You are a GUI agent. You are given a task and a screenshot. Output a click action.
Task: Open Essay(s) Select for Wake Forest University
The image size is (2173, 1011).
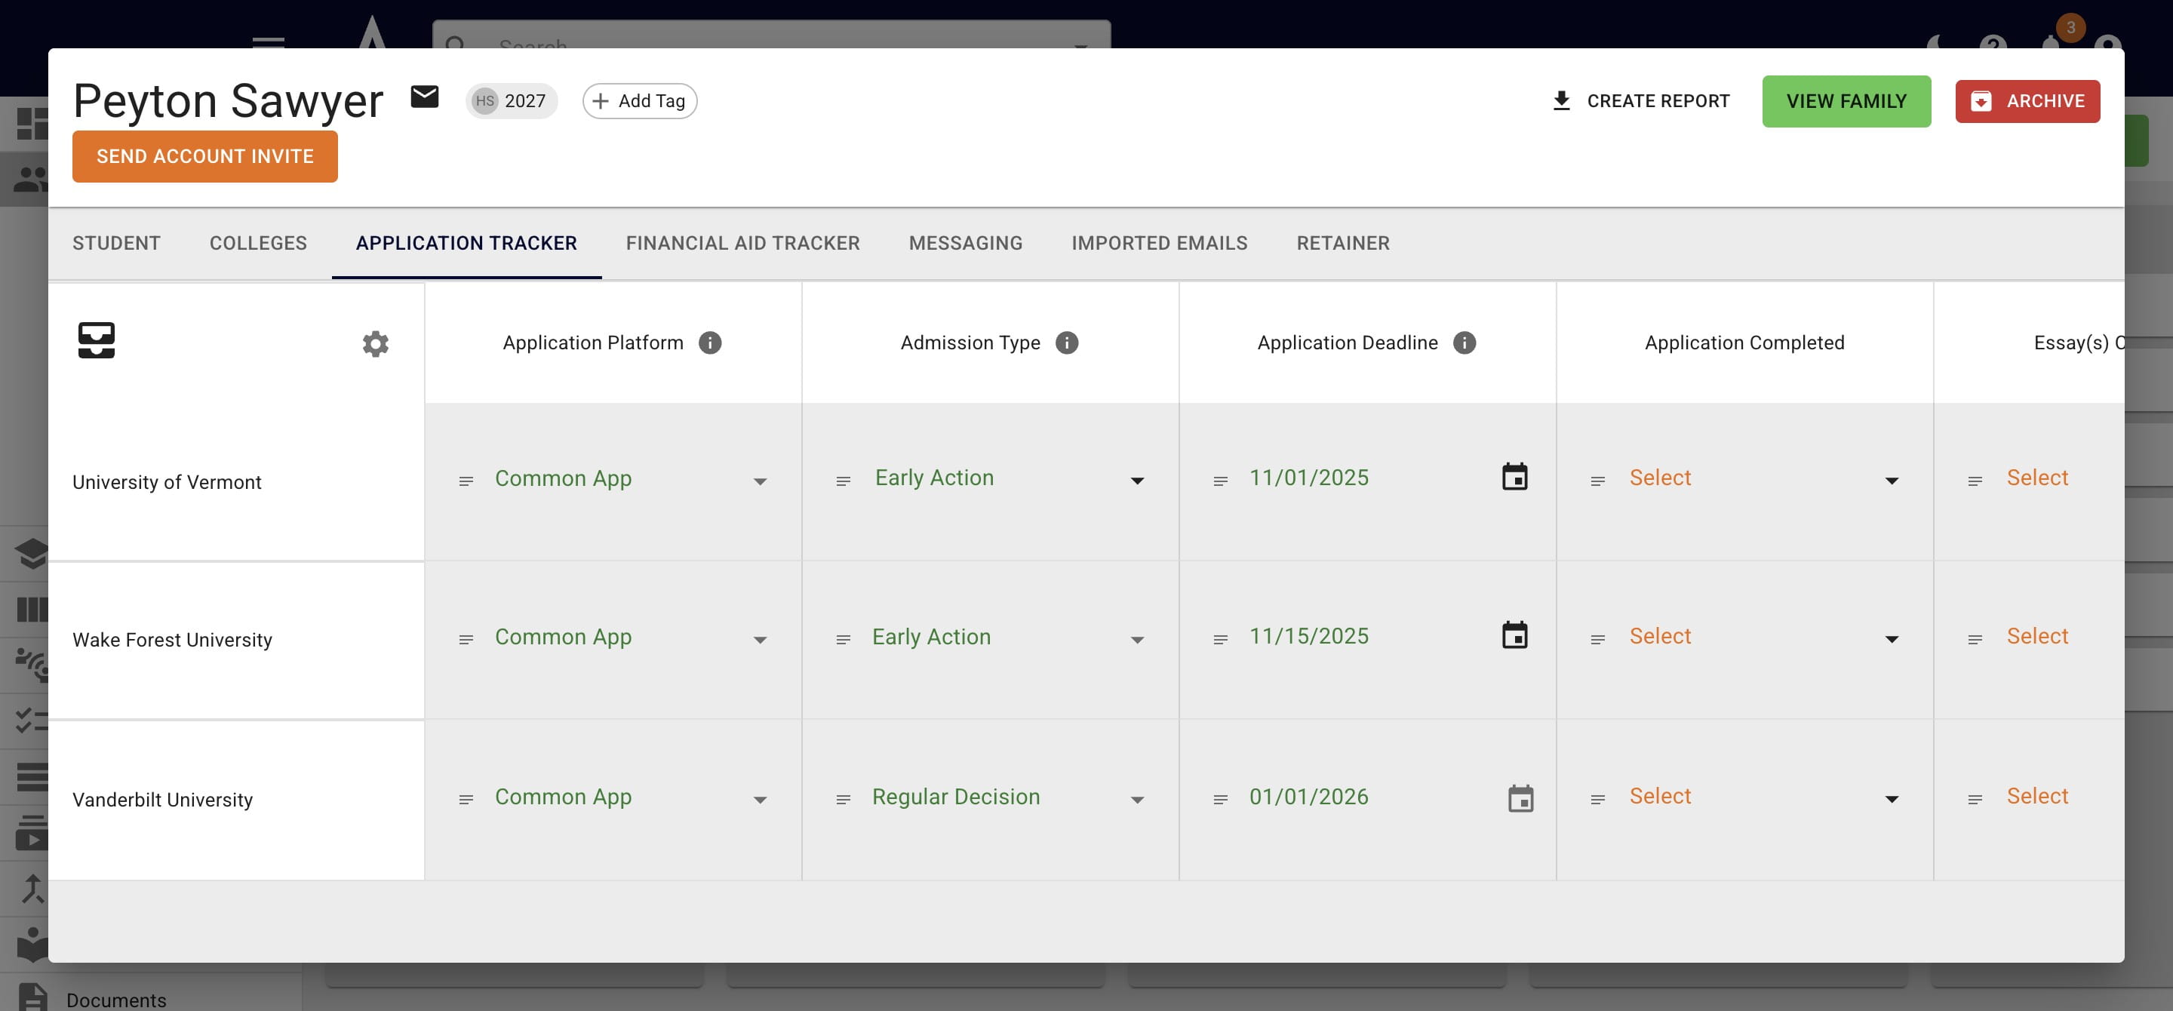pyautogui.click(x=2037, y=637)
